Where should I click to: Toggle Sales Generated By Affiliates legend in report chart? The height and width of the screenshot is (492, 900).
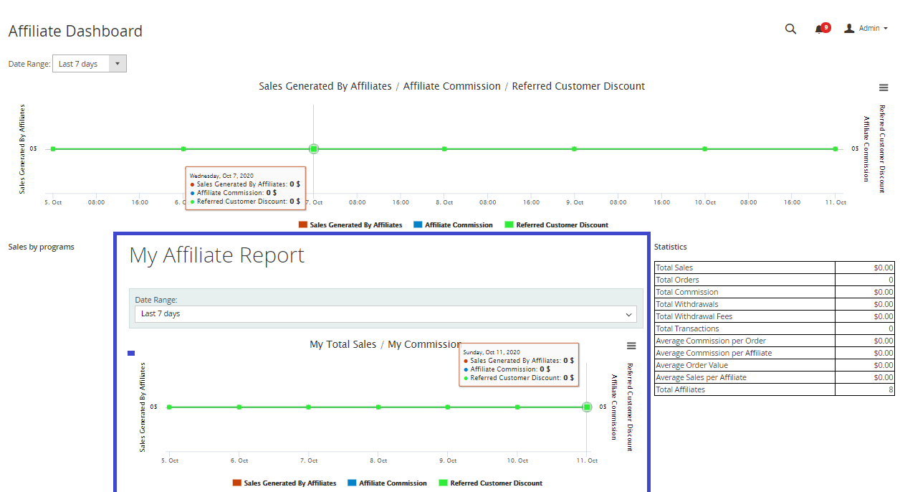click(x=284, y=483)
